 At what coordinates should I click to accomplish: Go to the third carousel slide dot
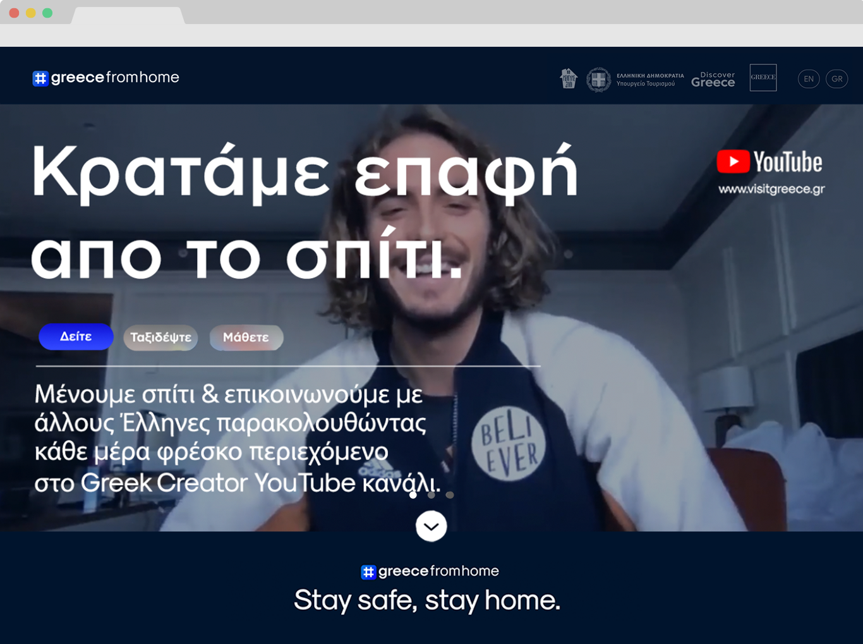tap(450, 495)
